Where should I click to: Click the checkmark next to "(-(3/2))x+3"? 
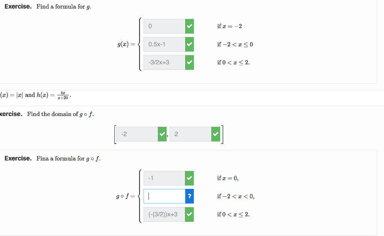tap(189, 214)
